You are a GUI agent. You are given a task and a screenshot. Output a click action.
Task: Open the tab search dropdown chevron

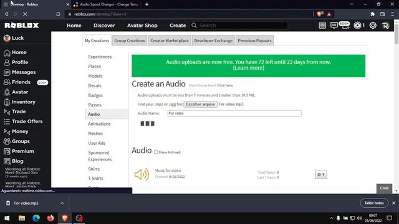[x=352, y=4]
